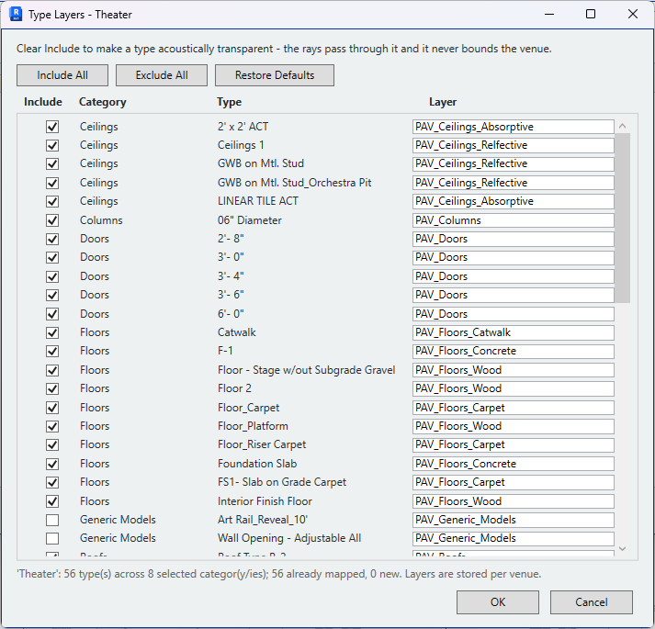Edit layer field for Foundation Slab
Screen dimensions: 655x629
(513, 464)
